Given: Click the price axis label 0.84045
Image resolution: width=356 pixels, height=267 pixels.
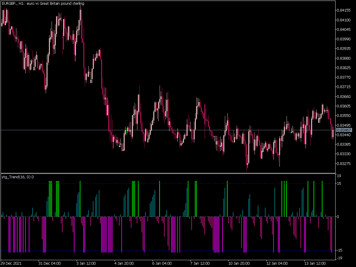Looking at the screenshot, I should coord(344,29).
